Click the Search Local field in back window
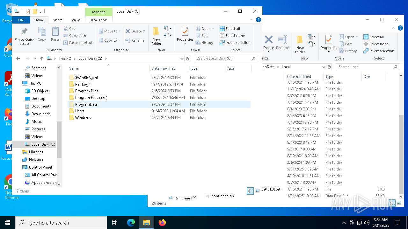 coord(368,67)
